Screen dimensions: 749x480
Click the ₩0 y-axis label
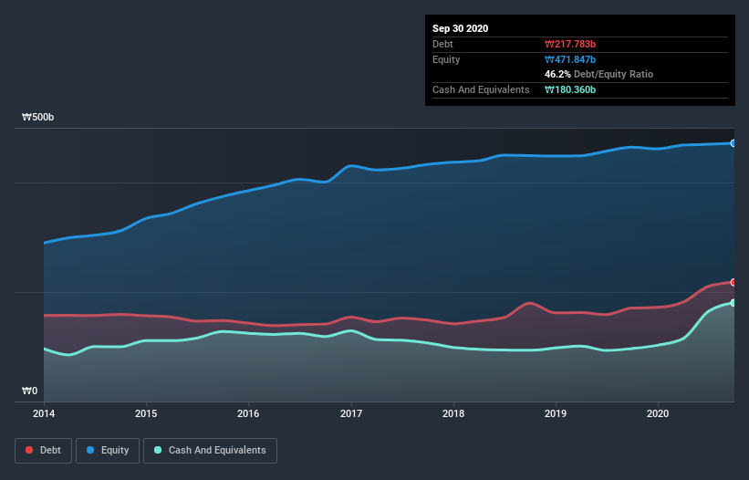[29, 391]
